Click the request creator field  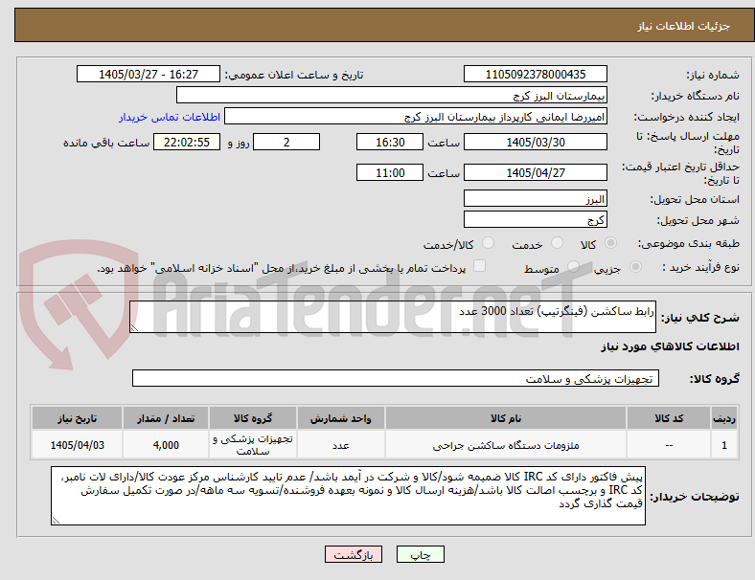tap(416, 117)
